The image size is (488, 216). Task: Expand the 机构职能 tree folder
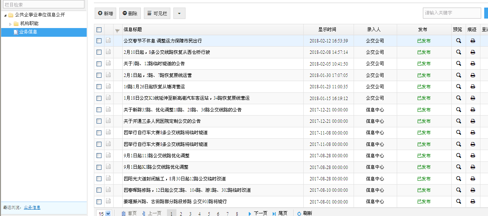click(11, 24)
